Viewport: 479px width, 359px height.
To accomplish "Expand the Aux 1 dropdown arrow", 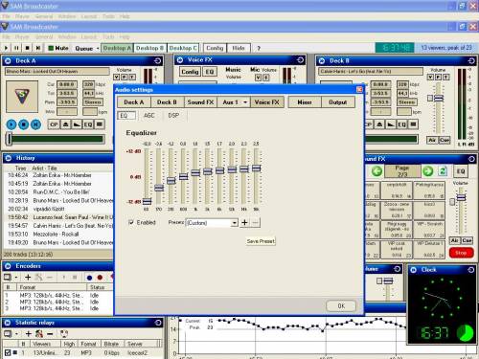I will pos(245,102).
